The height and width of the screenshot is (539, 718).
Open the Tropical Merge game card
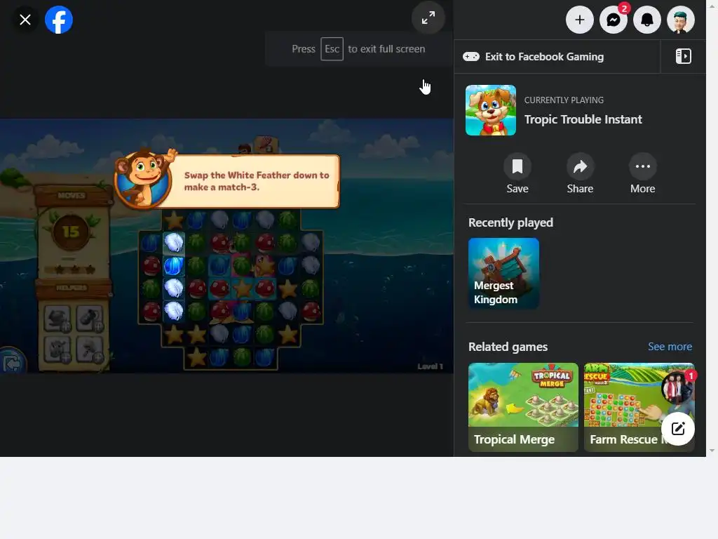pyautogui.click(x=523, y=407)
